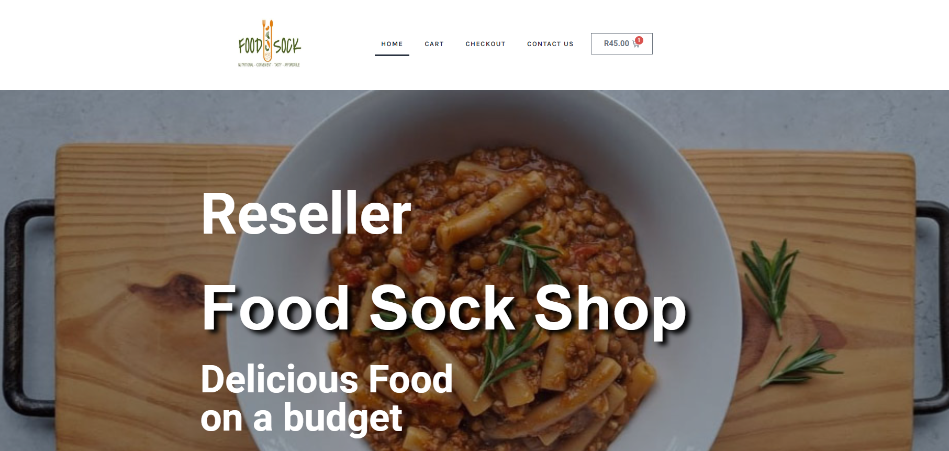This screenshot has width=949, height=451.
Task: Click the logo tagline text
Action: click(x=269, y=65)
